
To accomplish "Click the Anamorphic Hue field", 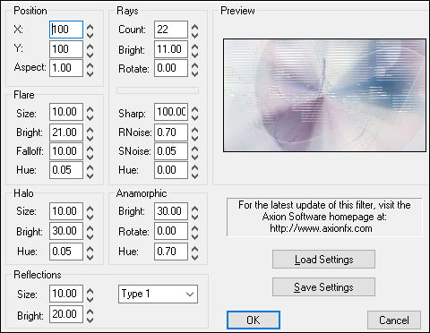I will (x=171, y=252).
